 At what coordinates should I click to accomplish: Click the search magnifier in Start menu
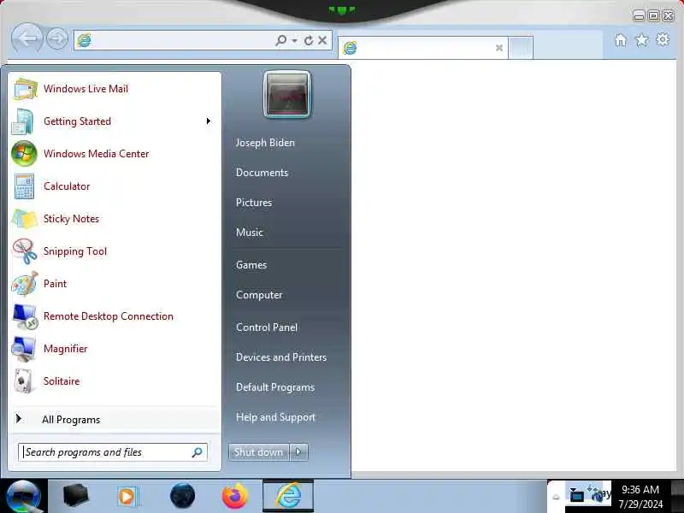click(198, 452)
